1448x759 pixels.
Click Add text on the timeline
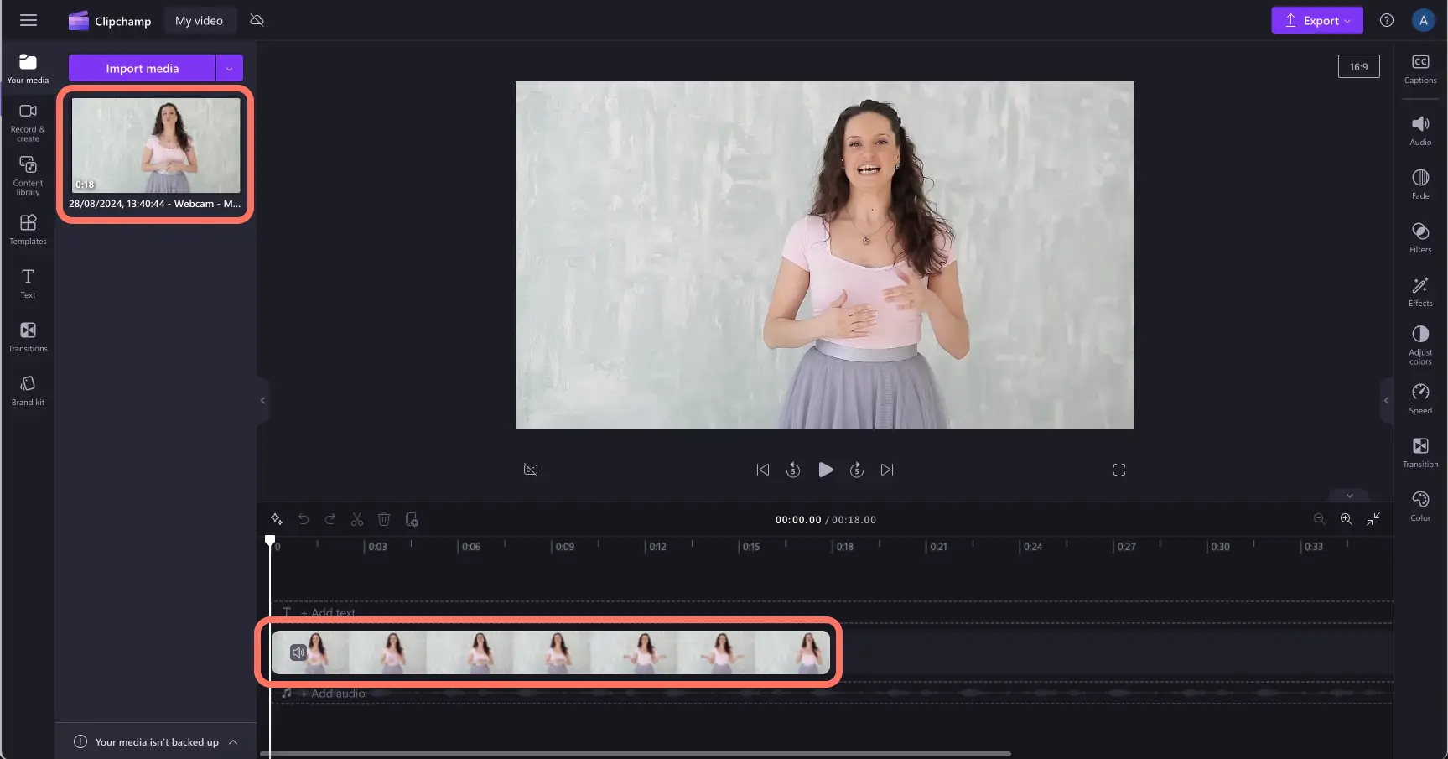328,612
